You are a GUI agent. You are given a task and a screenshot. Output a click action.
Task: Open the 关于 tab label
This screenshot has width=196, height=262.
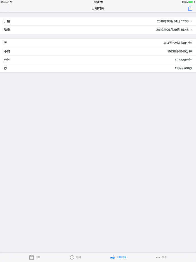(164, 257)
